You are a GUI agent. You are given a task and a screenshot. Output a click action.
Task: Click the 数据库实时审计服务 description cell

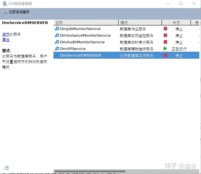[x=137, y=42]
